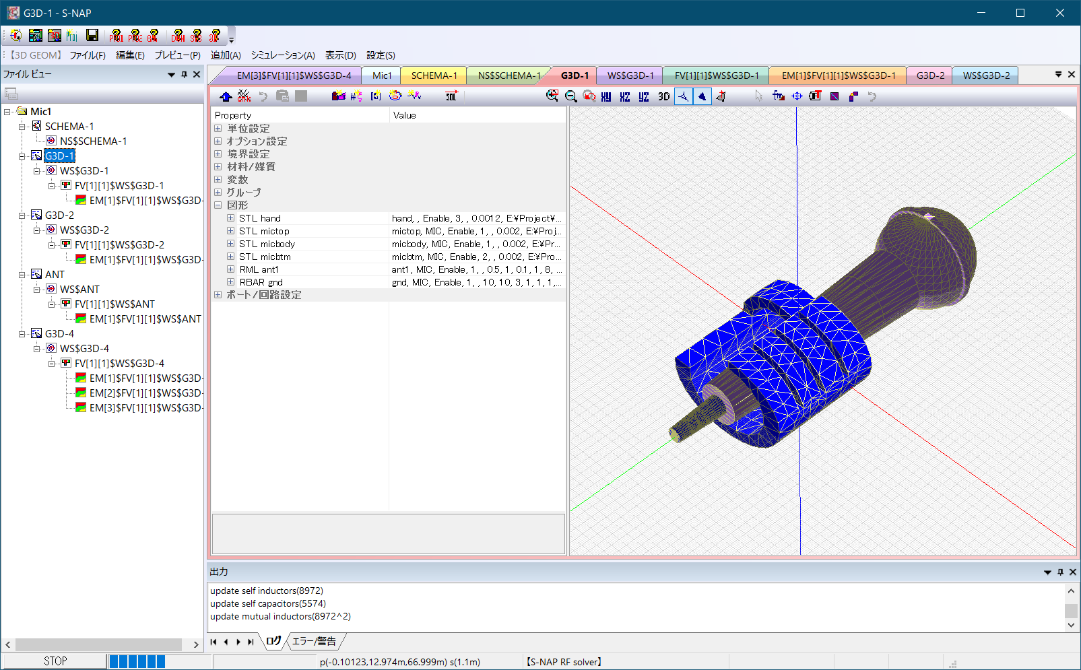Click the blue progress bar in the status bar
1081x670 pixels.
tap(137, 661)
